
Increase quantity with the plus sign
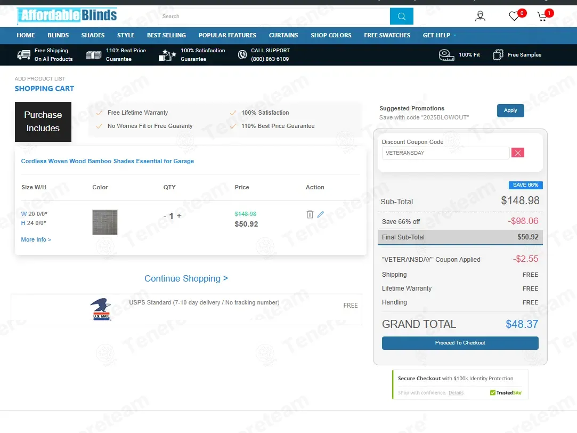[x=179, y=216]
